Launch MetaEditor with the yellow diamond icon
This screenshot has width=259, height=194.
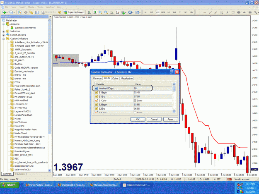pyautogui.click(x=60, y=12)
